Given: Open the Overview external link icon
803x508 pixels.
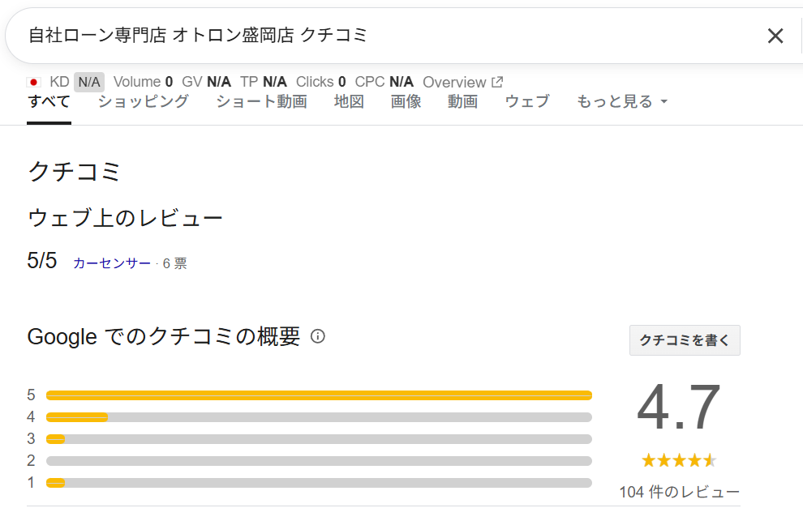Looking at the screenshot, I should [x=497, y=82].
